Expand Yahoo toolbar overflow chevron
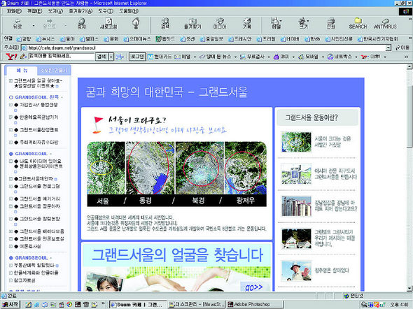Viewport: 413px width, 309px height. coord(406,57)
